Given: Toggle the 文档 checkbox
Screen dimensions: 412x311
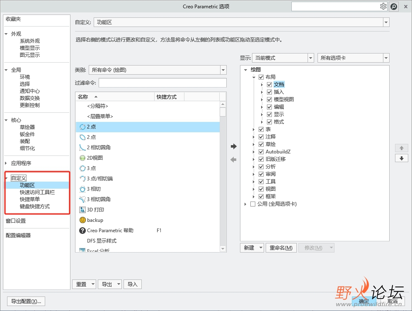Looking at the screenshot, I should (269, 85).
